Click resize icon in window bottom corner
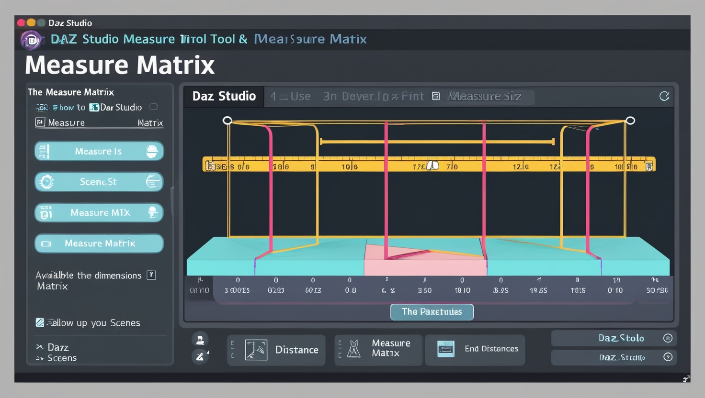Screen dimensions: 705x398 [686, 378]
